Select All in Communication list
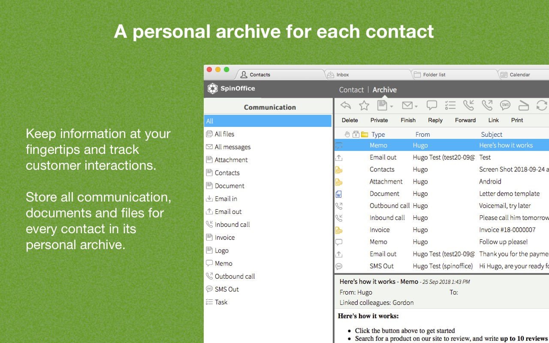The image size is (549, 343). [268, 121]
